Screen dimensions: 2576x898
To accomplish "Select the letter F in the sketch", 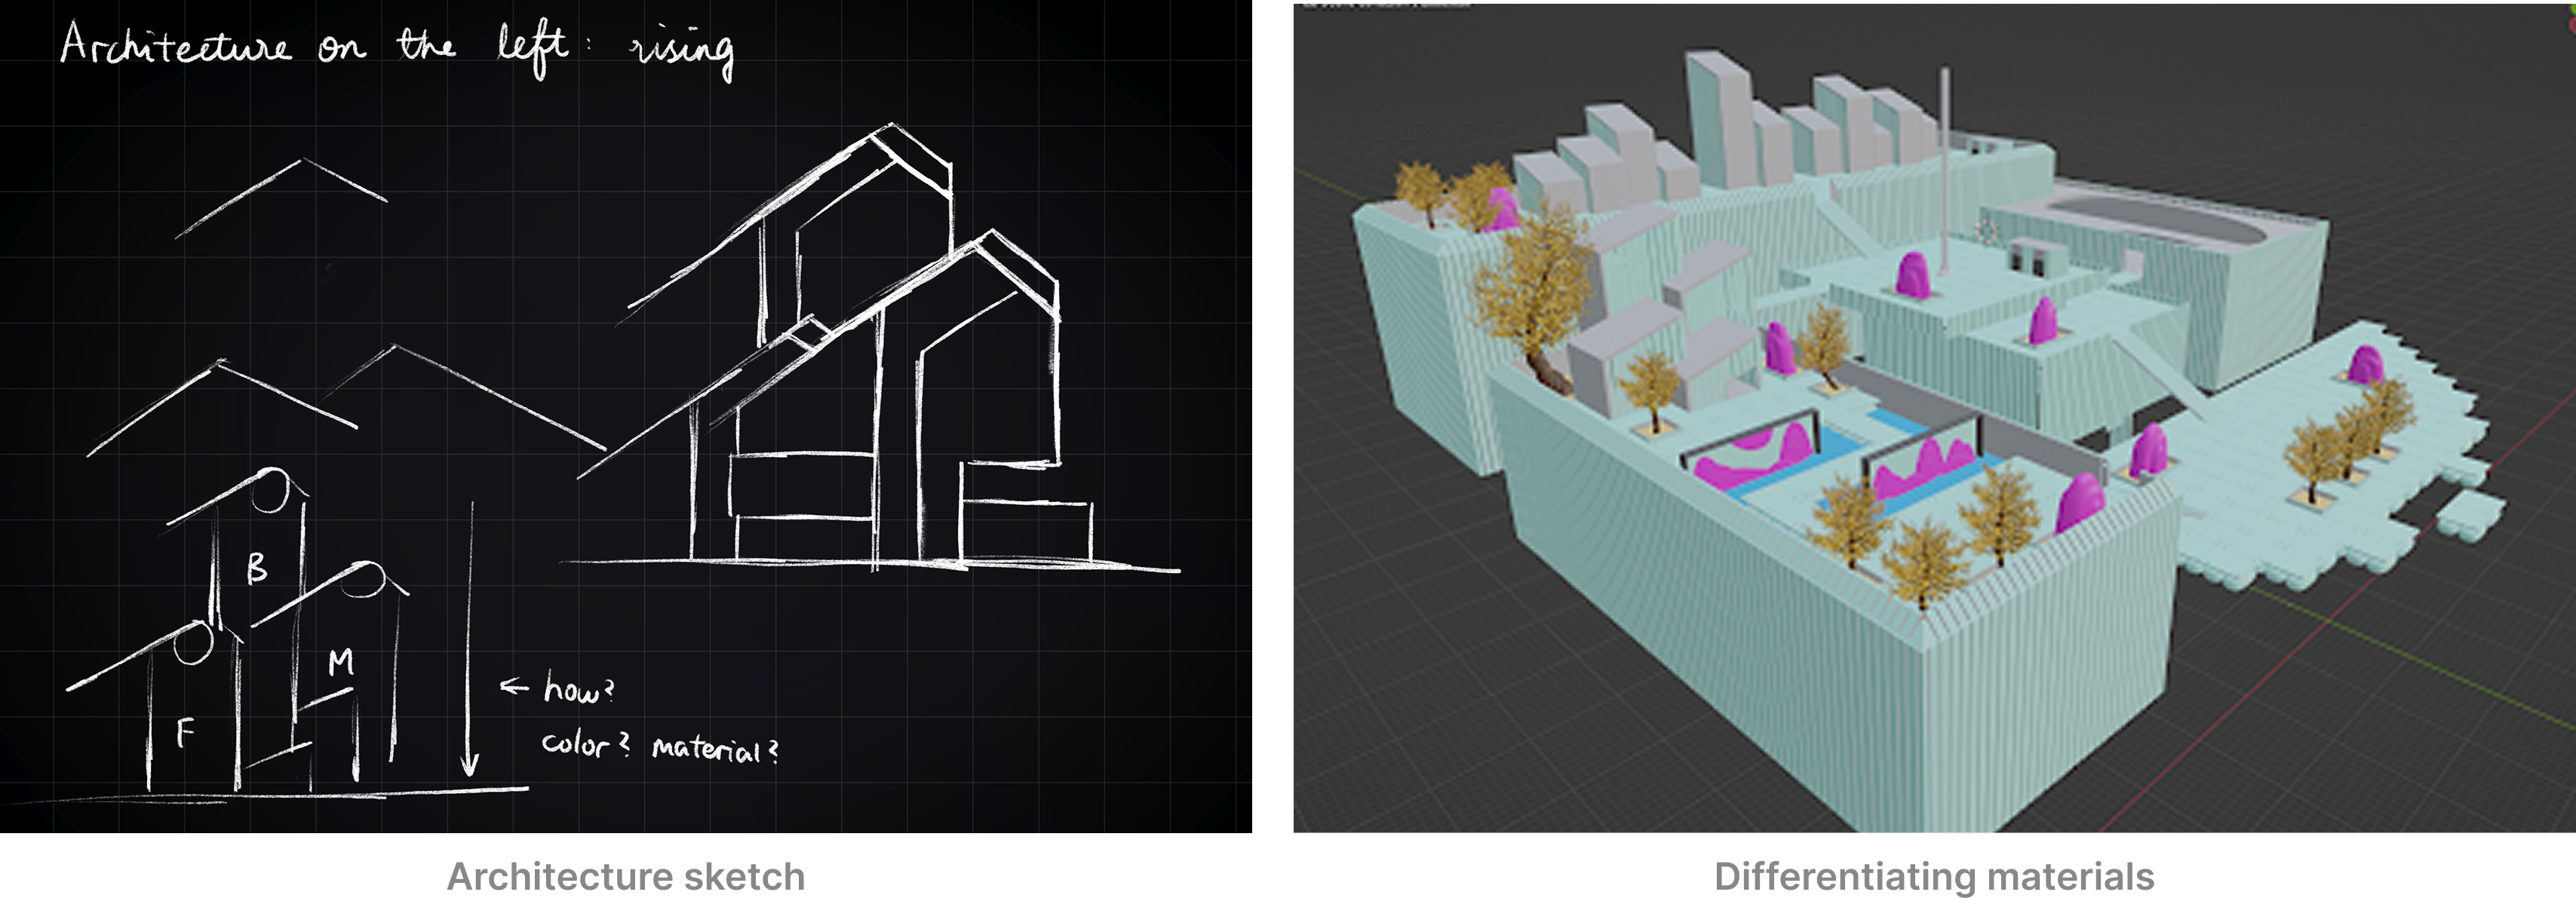I will point(185,734).
